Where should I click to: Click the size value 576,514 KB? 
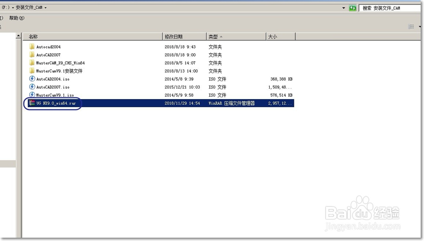[x=282, y=95]
